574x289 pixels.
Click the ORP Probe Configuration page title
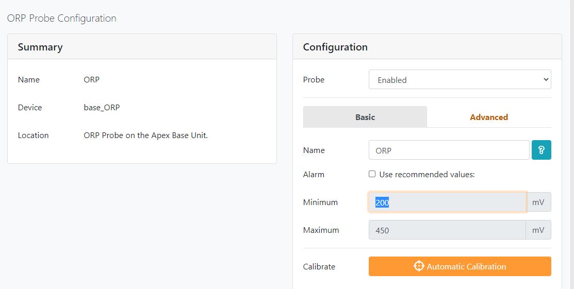(x=62, y=19)
